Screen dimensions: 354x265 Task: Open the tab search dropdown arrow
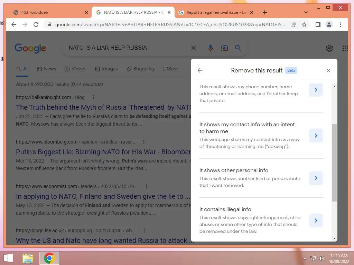(306, 12)
